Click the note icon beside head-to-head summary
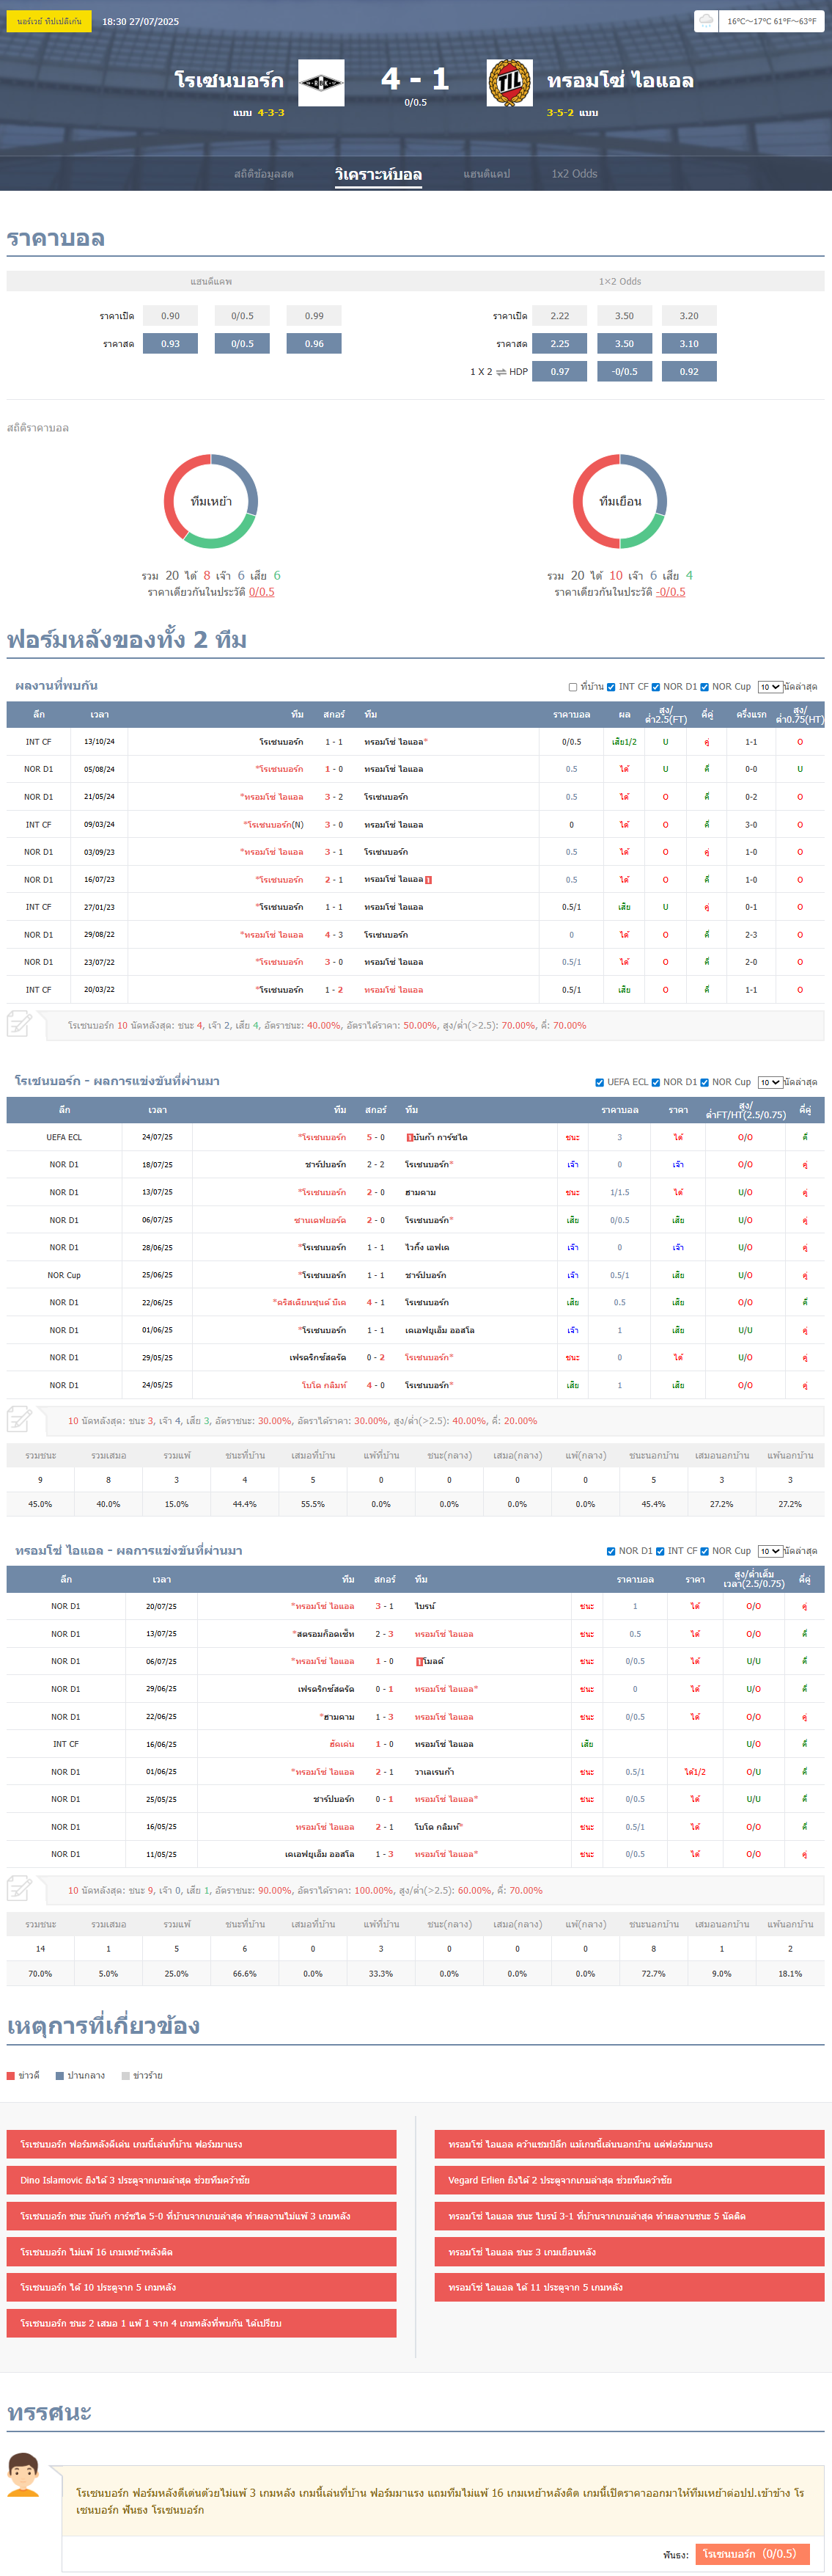832x2576 pixels. (x=19, y=1024)
